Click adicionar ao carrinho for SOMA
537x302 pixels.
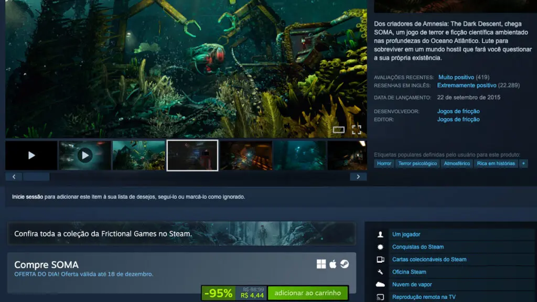click(x=309, y=293)
